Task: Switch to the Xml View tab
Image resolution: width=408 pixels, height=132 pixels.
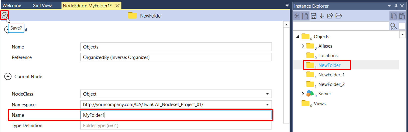Action: point(42,5)
